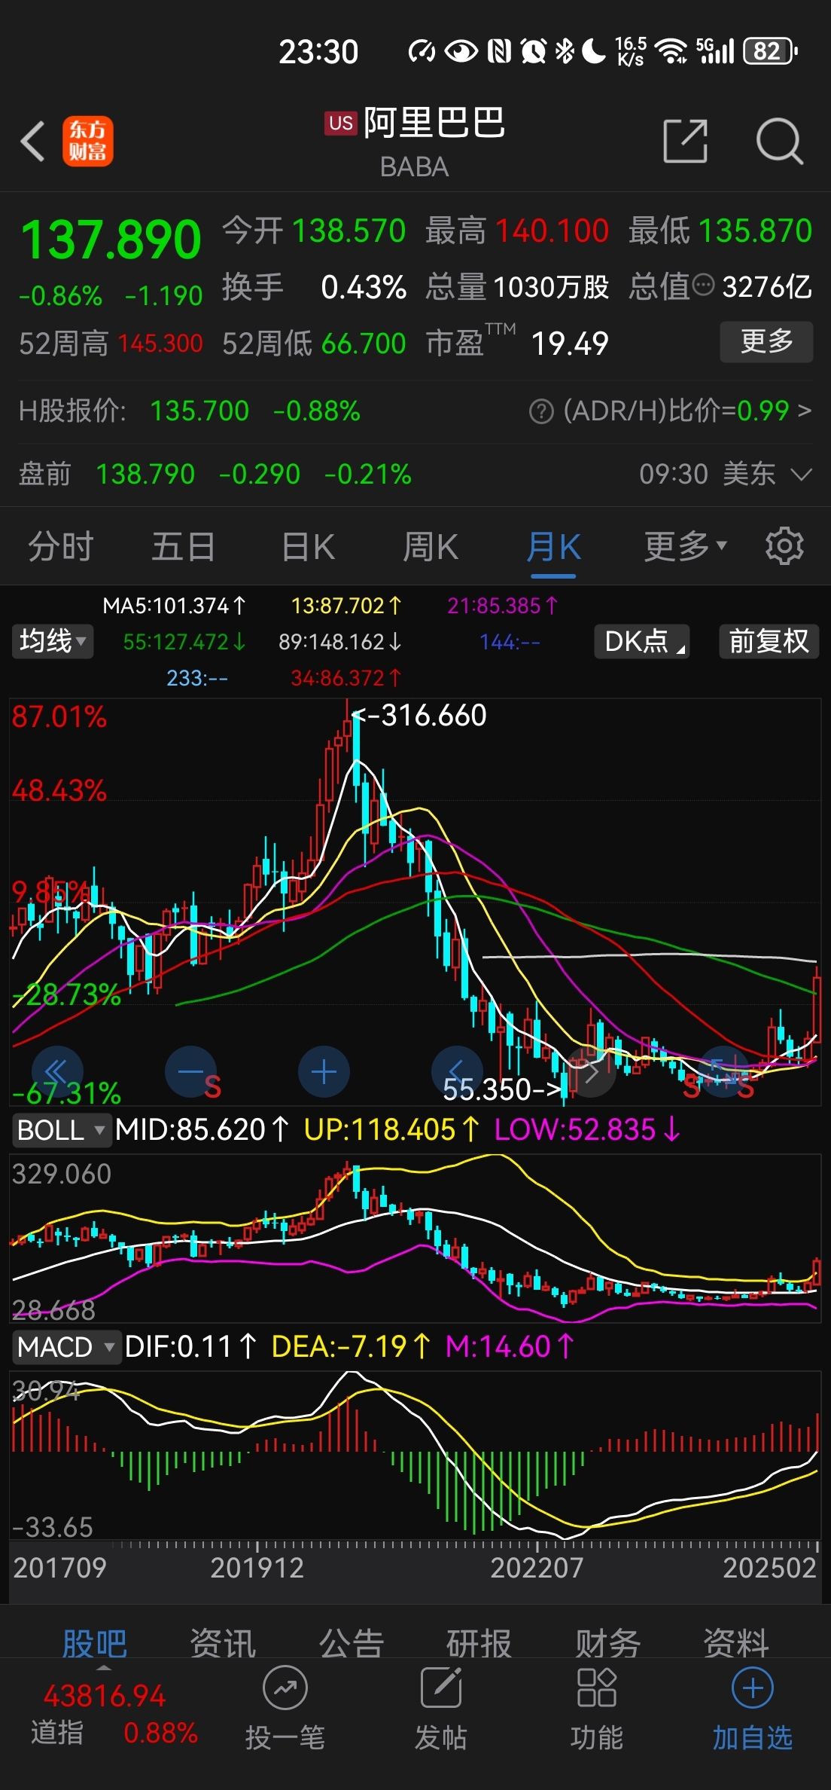Tap the 发帖 compose icon
The height and width of the screenshot is (1790, 831).
(x=441, y=1688)
